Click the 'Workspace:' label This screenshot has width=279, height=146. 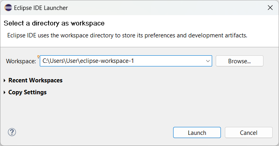click(21, 61)
